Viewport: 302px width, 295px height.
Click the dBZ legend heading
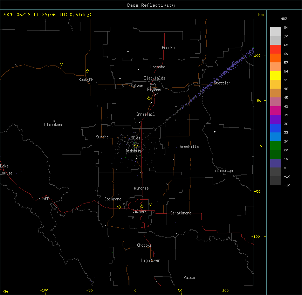point(284,19)
